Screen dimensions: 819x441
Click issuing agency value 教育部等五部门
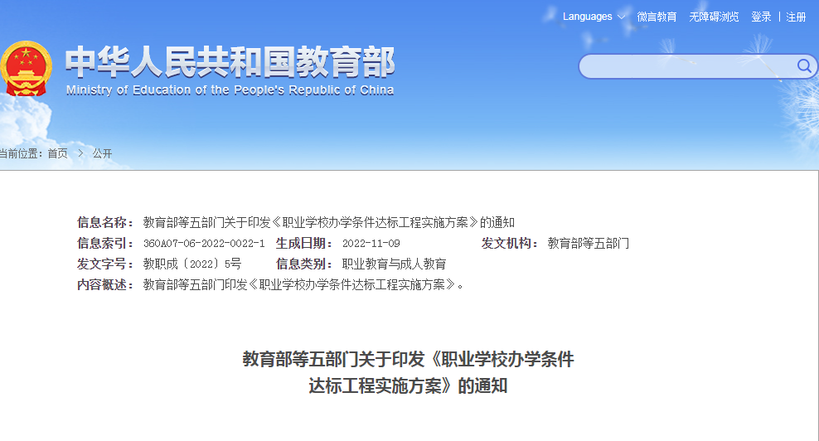(588, 244)
